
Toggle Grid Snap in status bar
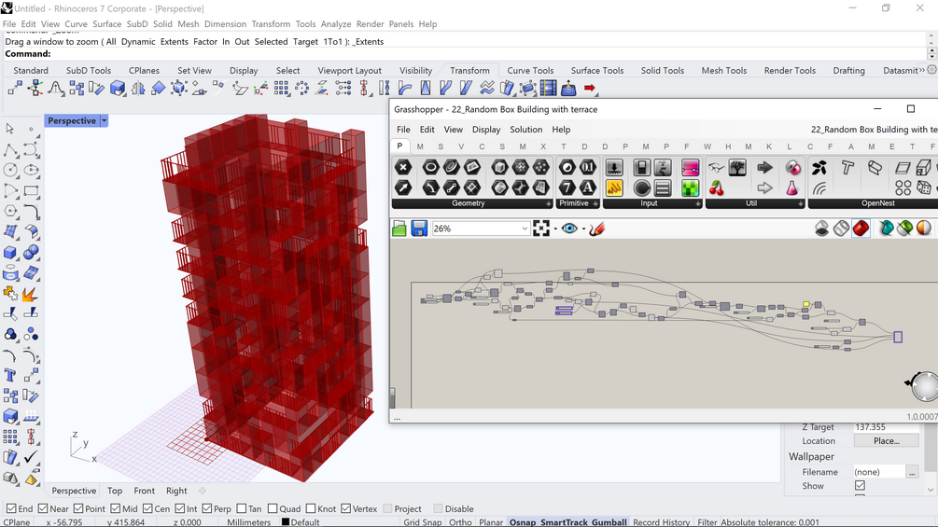[x=423, y=521]
